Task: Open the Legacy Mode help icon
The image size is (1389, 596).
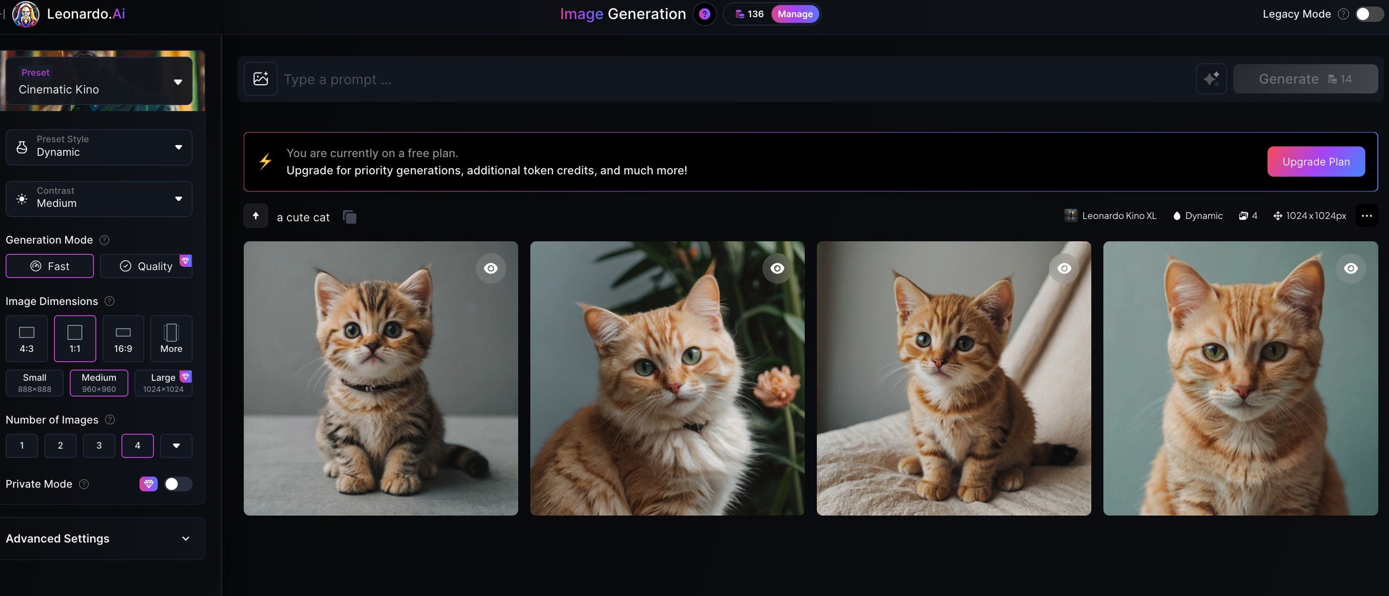Action: (1344, 14)
